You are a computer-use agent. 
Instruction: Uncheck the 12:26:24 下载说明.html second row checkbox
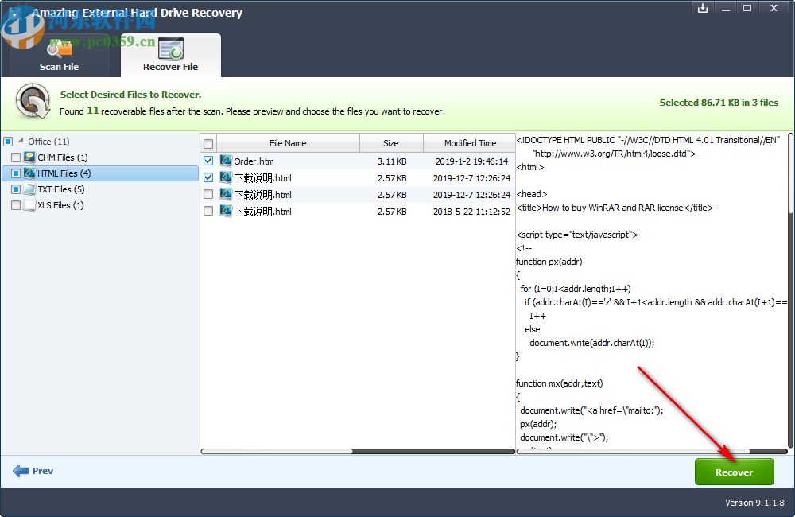[x=207, y=177]
